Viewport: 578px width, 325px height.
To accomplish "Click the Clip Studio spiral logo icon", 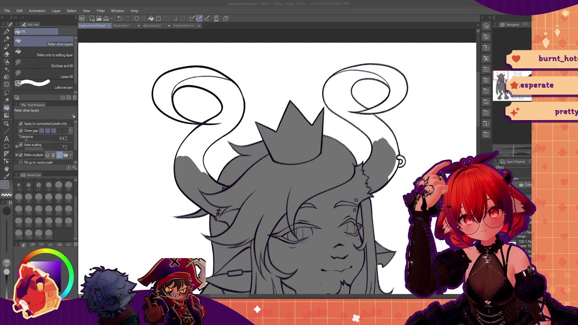I will (x=82, y=19).
